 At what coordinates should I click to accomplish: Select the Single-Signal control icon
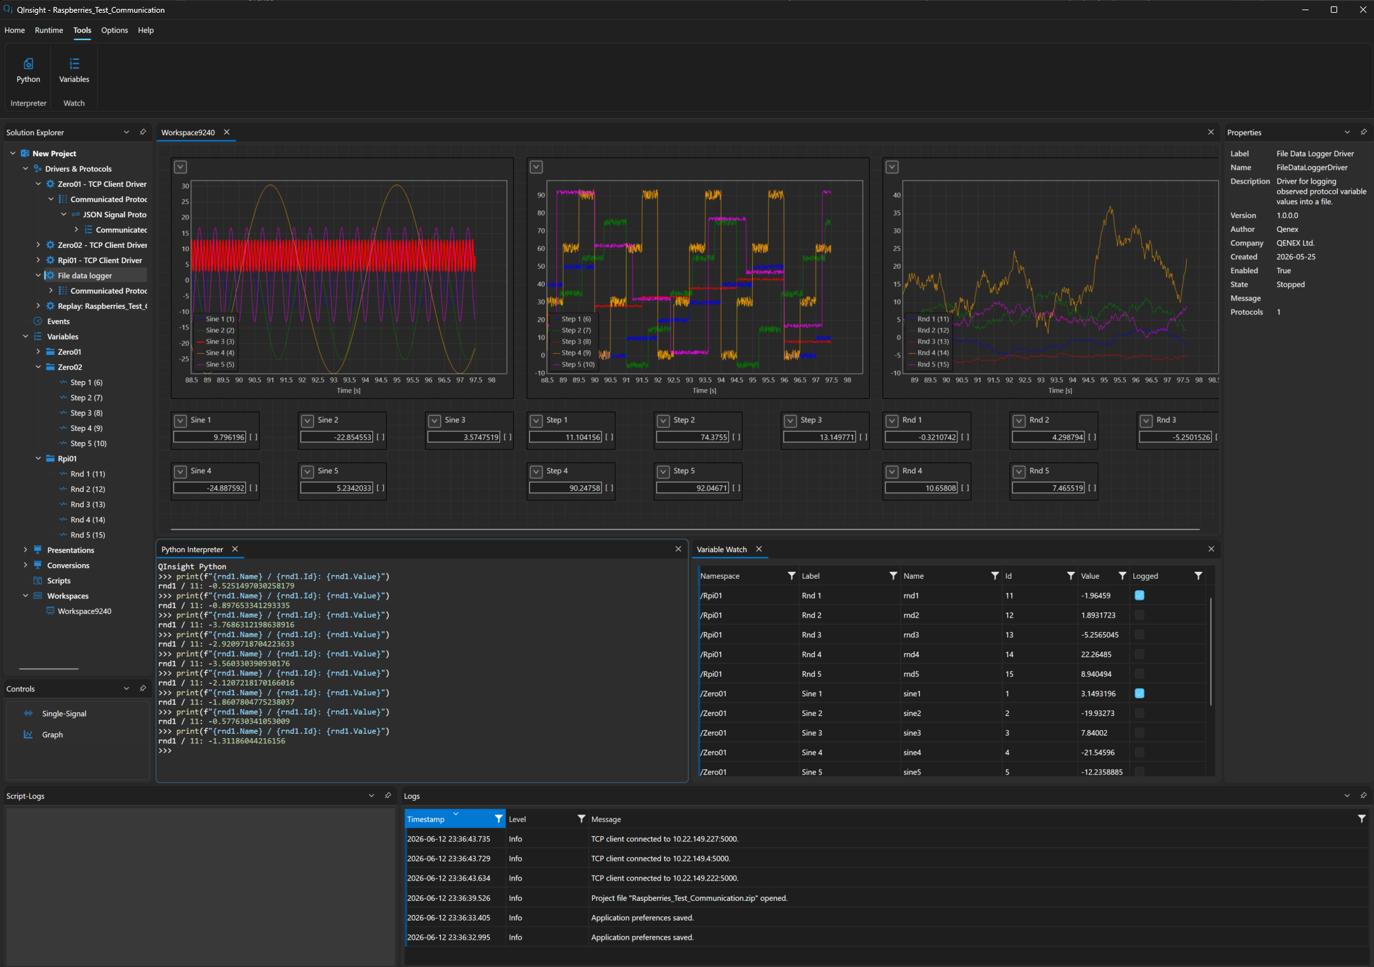pyautogui.click(x=28, y=713)
